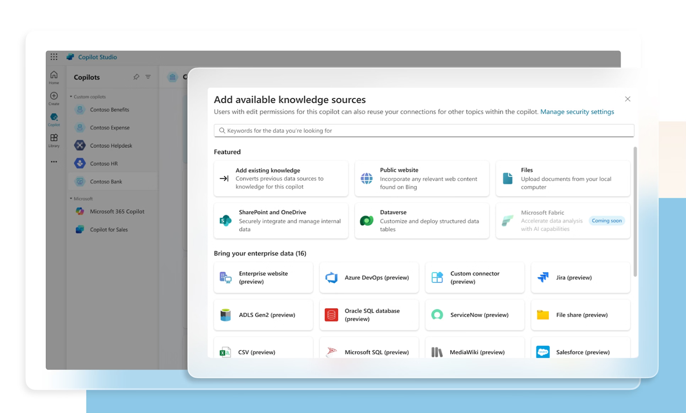Close the knowledge sources dialog
This screenshot has height=413, width=686.
point(628,99)
